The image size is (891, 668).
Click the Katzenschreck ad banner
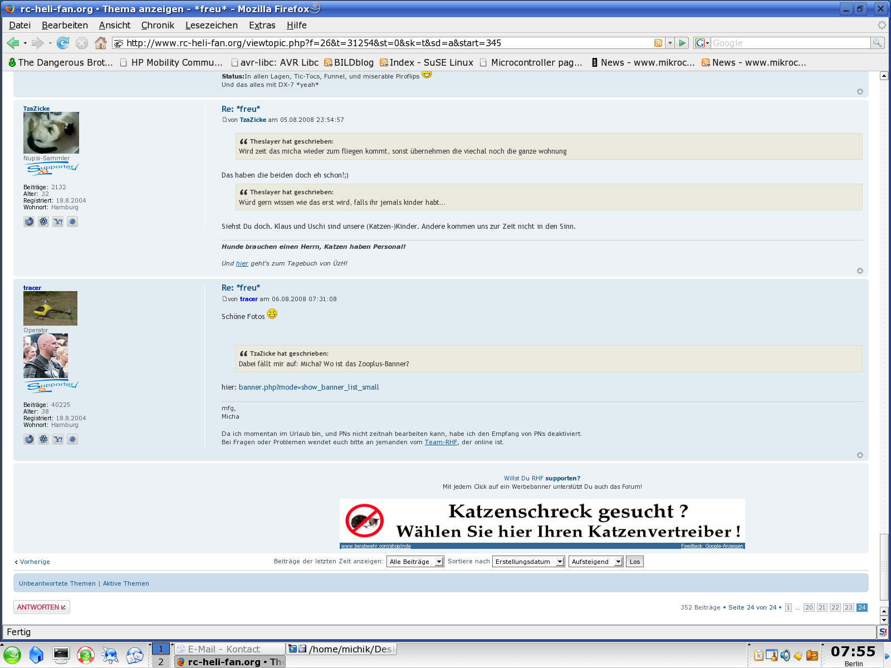542,524
